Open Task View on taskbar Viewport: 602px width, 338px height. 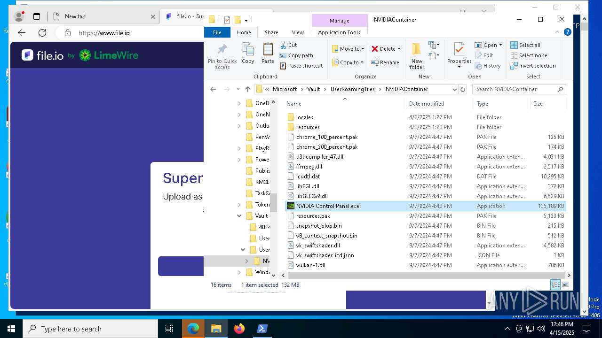point(169,329)
